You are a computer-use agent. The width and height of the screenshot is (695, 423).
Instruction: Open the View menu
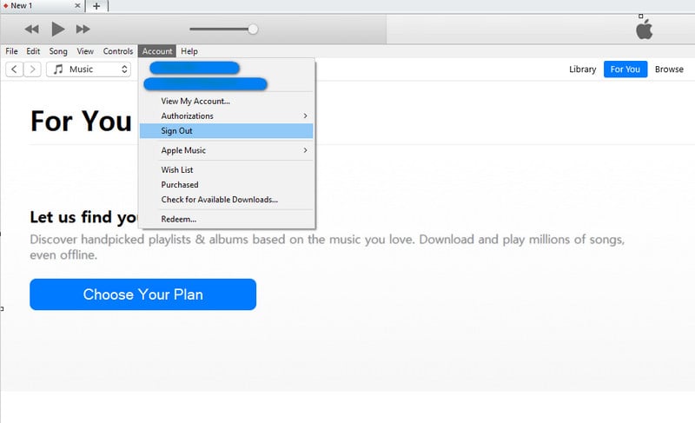[x=85, y=51]
